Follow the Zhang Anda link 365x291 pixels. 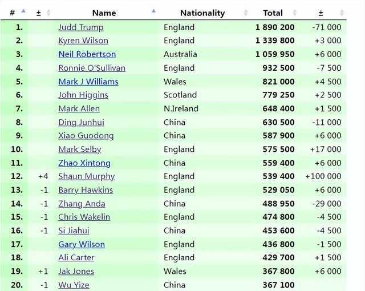click(82, 204)
